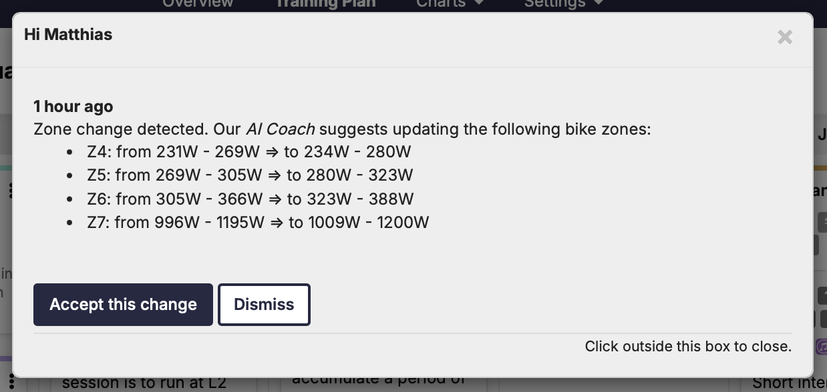Click the Z7 zone change list item

258,222
